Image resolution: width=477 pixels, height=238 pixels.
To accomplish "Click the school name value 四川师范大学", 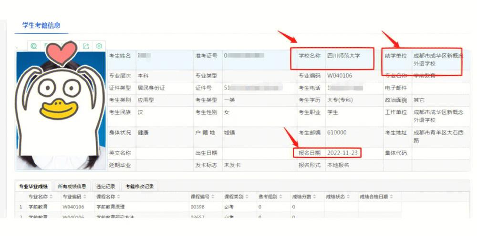I will coord(343,56).
